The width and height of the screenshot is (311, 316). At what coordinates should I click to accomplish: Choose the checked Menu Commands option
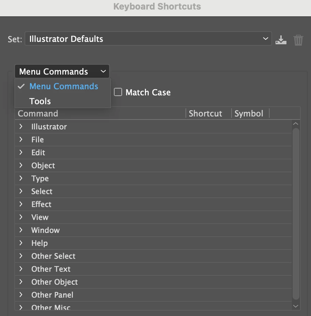point(63,86)
